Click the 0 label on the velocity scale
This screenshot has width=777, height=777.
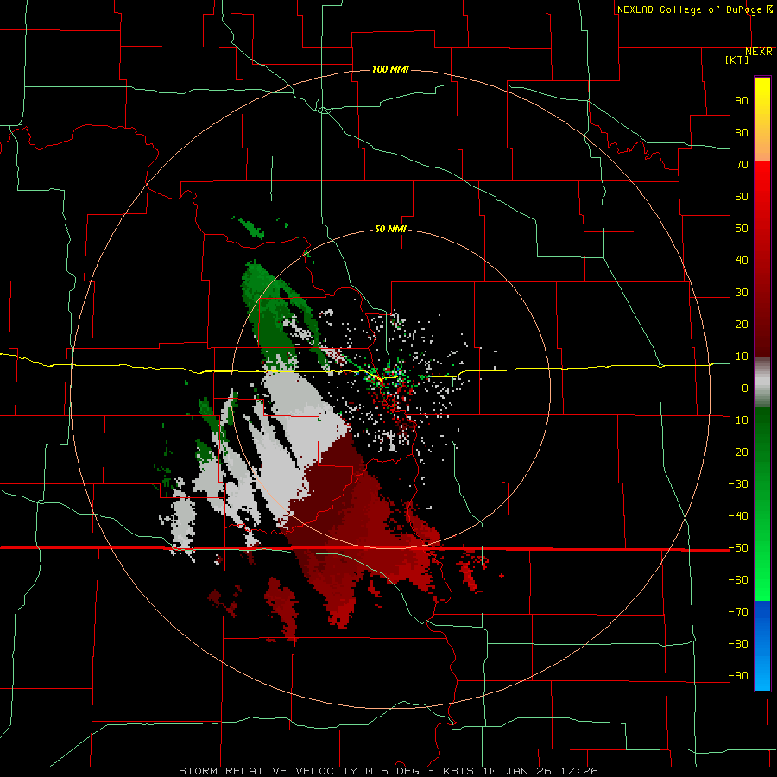[x=745, y=388]
